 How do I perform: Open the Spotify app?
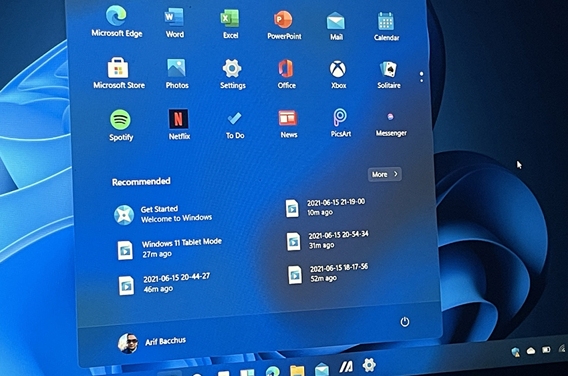120,120
